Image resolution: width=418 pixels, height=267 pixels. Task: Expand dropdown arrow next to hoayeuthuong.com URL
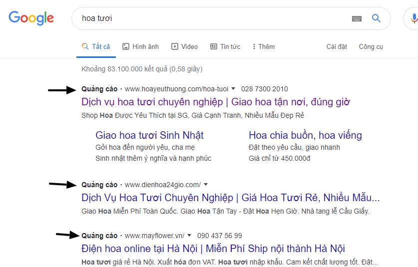point(233,88)
